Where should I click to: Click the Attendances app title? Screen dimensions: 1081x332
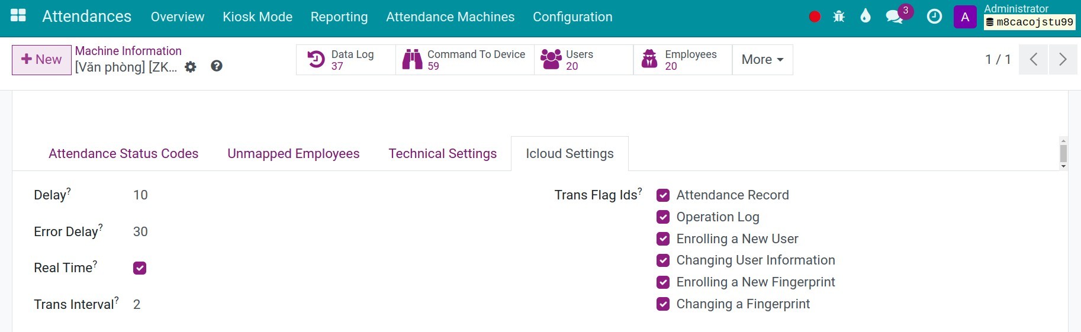87,17
